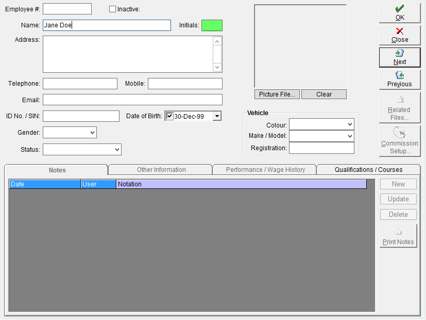
Task: Uncheck the Date of Birth checkbox
Action: (x=169, y=116)
